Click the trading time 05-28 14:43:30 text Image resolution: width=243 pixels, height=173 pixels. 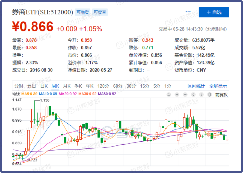[188, 29]
